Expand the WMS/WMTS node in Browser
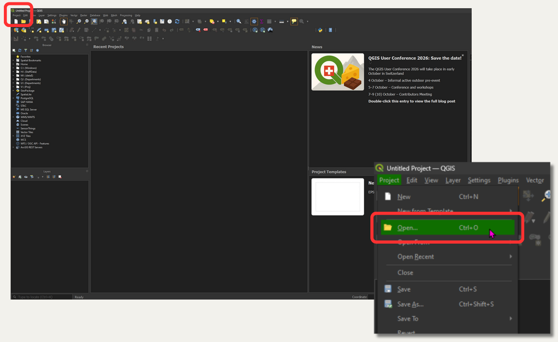The image size is (558, 342). pyautogui.click(x=14, y=117)
